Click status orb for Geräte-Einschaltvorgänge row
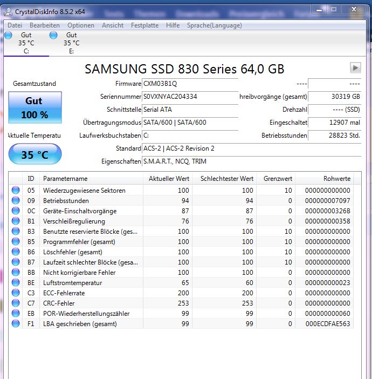This screenshot has width=372, height=379. pyautogui.click(x=16, y=211)
